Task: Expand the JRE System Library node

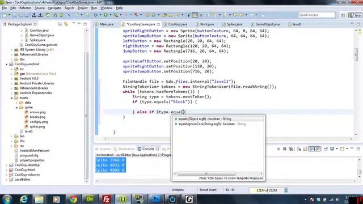Action: click(x=11, y=50)
